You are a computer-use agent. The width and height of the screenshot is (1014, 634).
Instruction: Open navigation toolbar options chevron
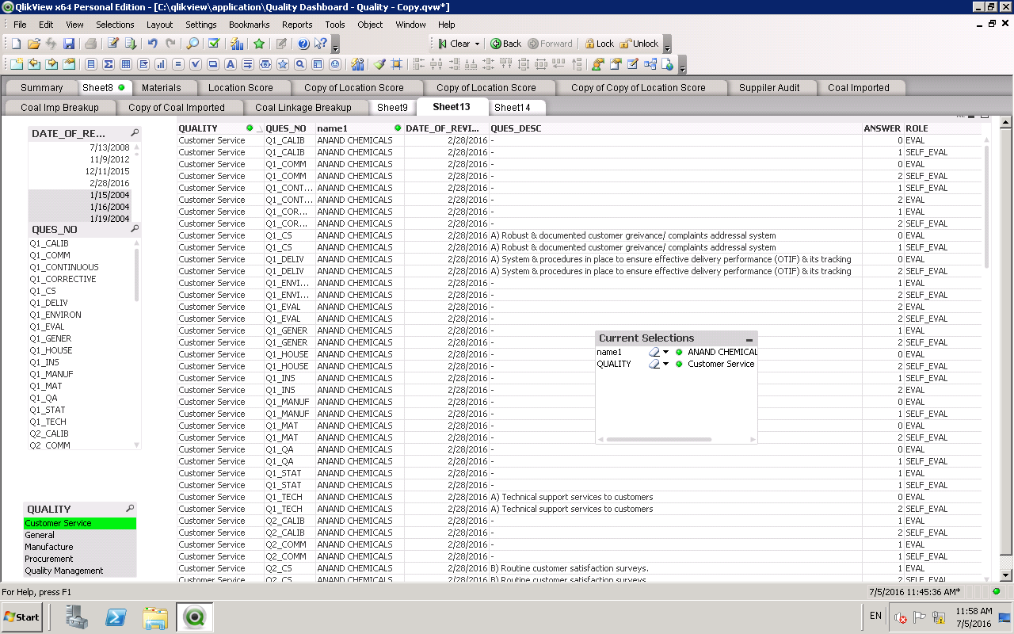click(667, 45)
